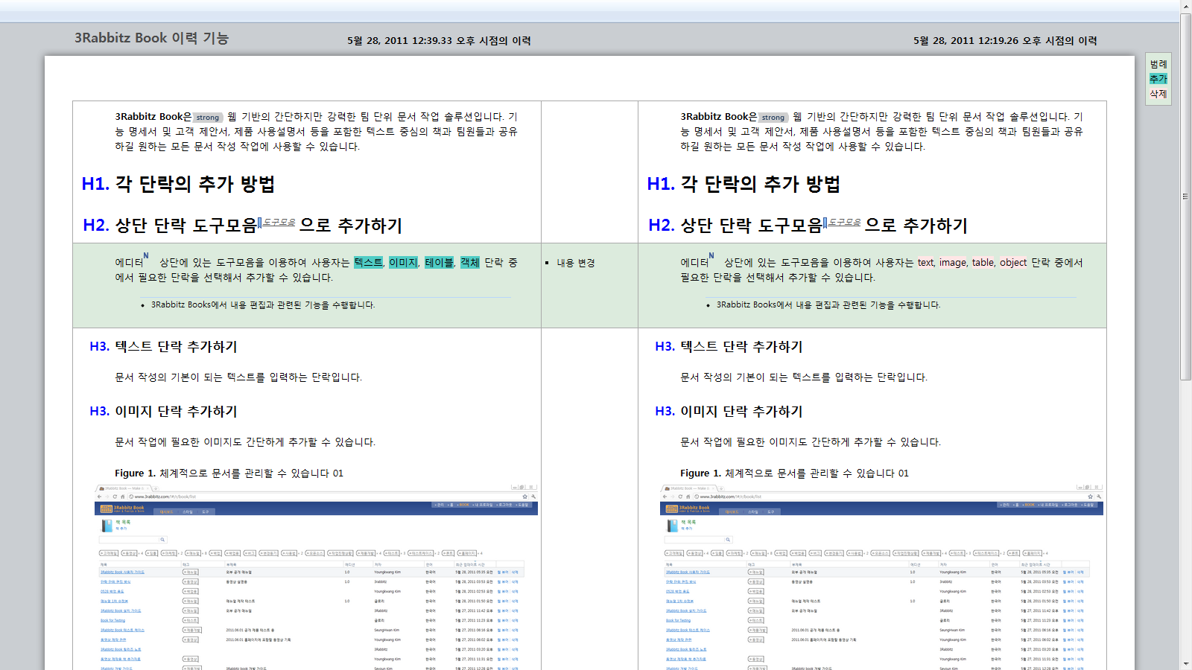
Task: Click left sentence '문서 작성의 기본이 되는 텍스트를'
Action: tap(238, 377)
